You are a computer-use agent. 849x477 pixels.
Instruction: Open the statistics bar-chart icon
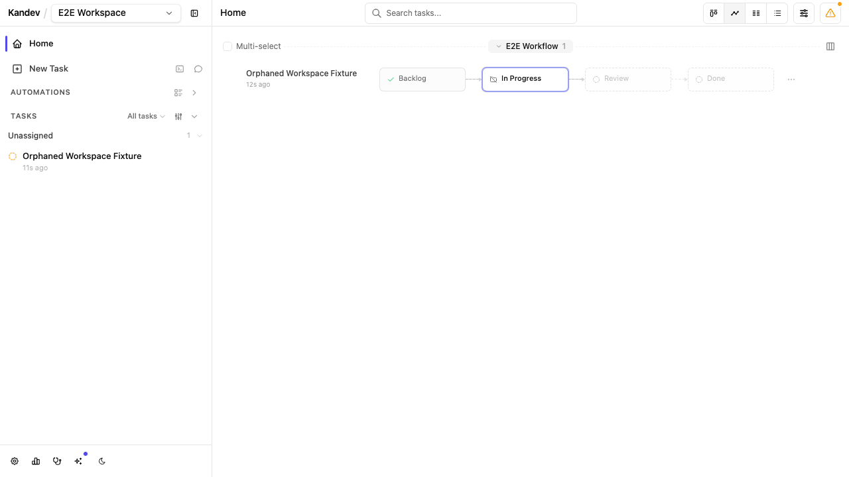click(36, 461)
